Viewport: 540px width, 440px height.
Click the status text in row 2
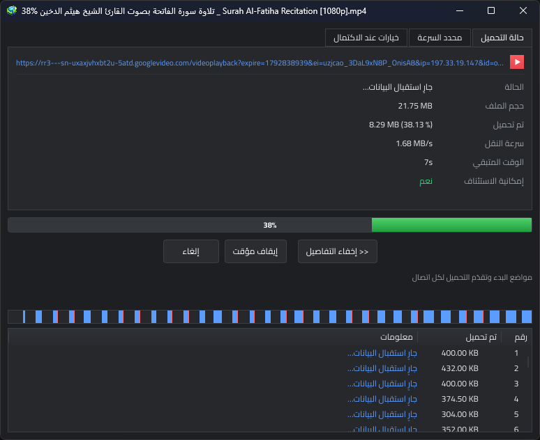(382, 368)
